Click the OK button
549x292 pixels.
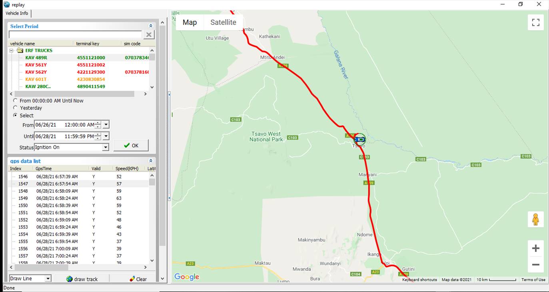[131, 145]
